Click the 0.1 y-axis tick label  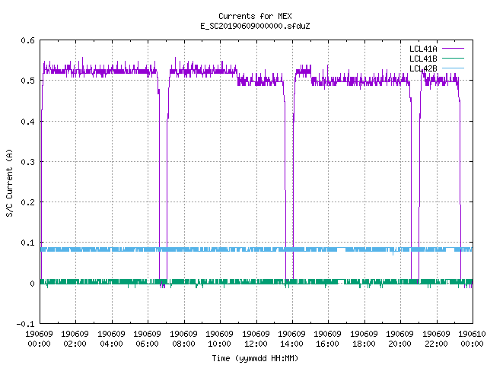point(27,243)
